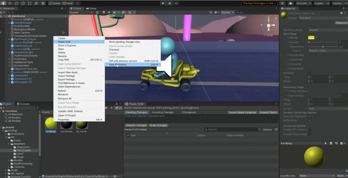Click Launch branch explorer button
The height and width of the screenshot is (178, 348).
pyautogui.click(x=242, y=112)
